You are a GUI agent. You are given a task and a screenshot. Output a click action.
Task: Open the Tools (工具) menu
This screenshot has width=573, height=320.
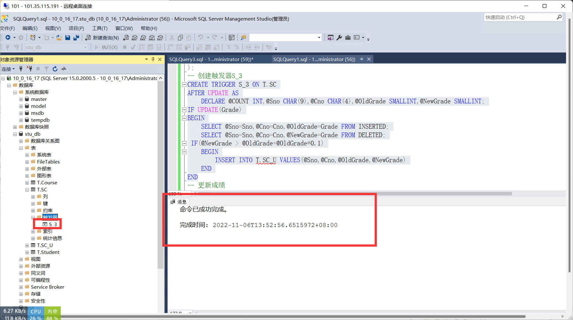click(100, 28)
